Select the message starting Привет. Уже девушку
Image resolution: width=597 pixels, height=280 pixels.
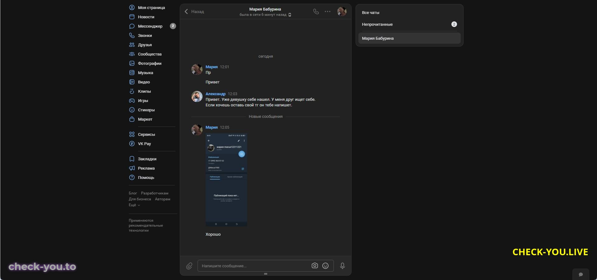[260, 102]
